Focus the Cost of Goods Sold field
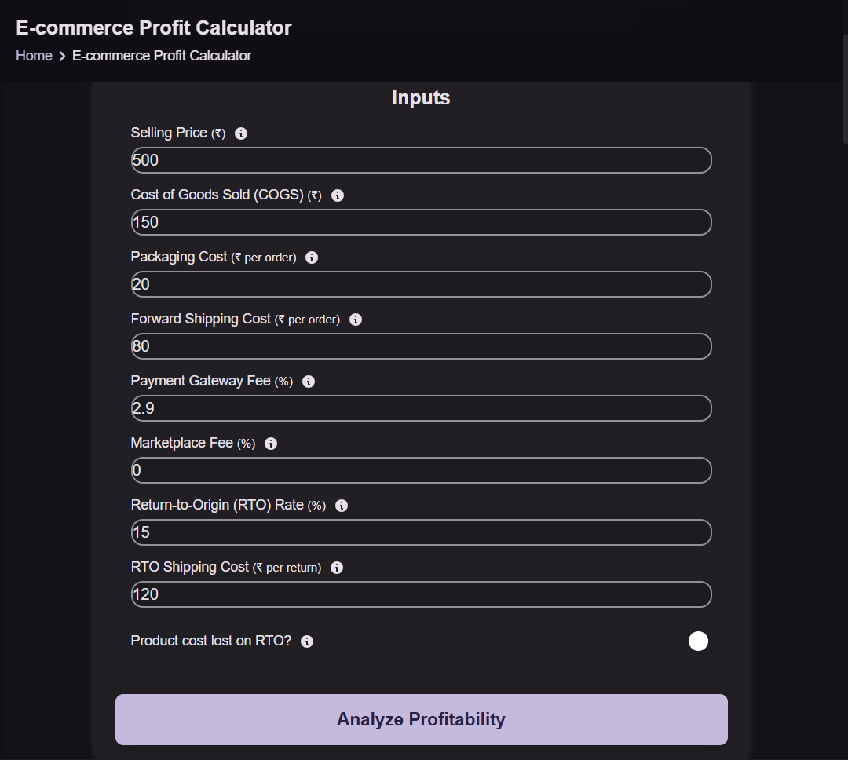Viewport: 848px width, 760px height. (x=422, y=222)
